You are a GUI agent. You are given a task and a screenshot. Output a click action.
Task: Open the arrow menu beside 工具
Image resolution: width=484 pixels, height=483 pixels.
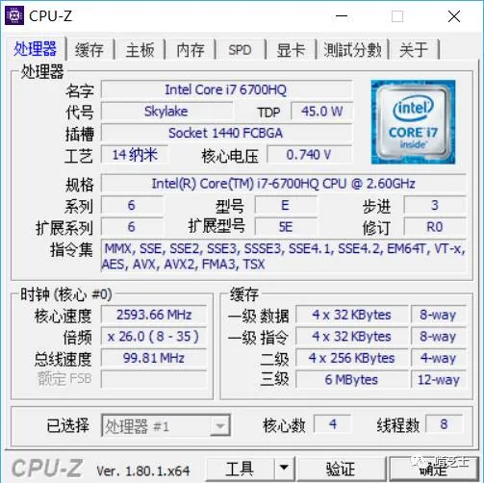click(x=284, y=468)
